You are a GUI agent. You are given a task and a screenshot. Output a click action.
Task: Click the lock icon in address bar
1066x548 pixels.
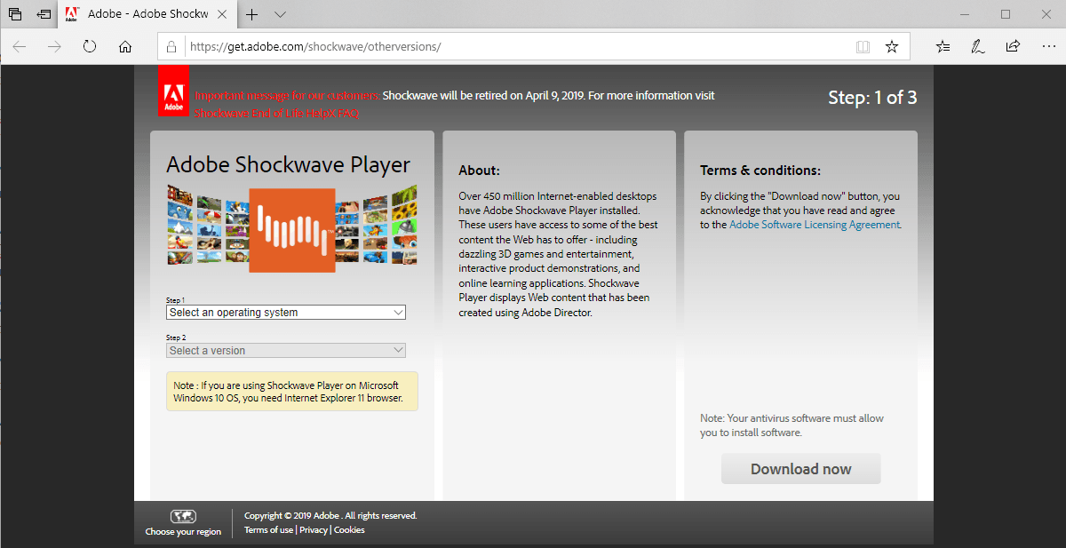(173, 46)
